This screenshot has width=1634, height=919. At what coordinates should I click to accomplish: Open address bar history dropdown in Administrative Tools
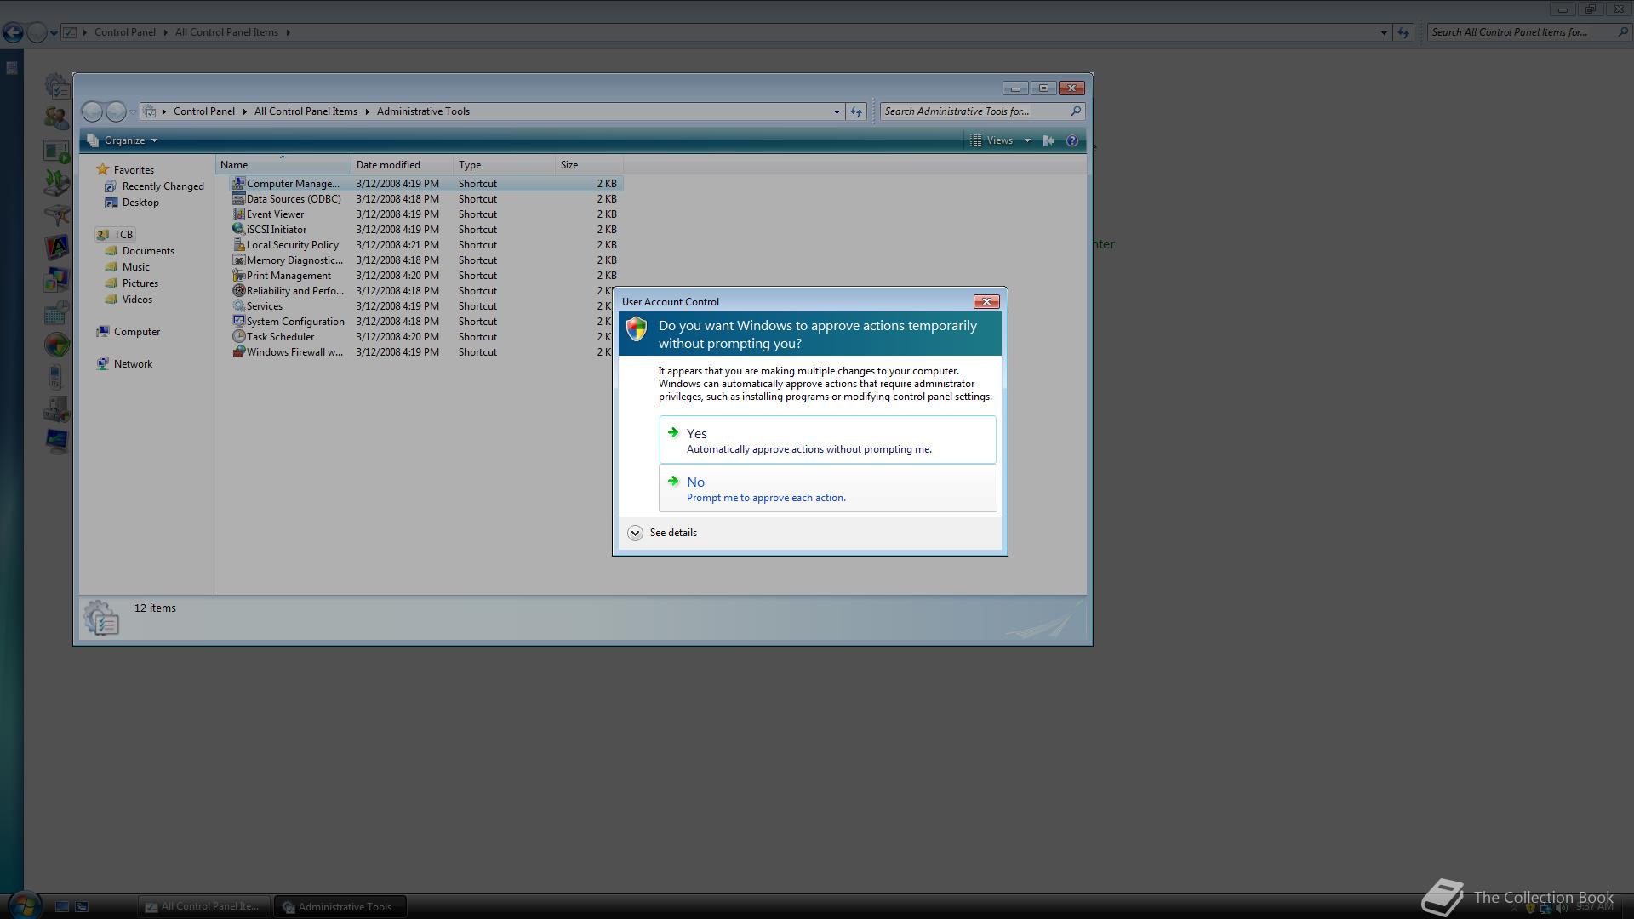837,111
